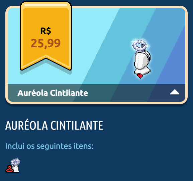Click the R$ currency label on ribbon
Screen dimensions: 193x181
coord(46,31)
